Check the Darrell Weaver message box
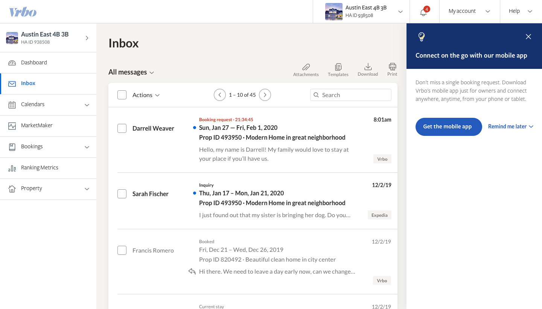 coord(122,128)
